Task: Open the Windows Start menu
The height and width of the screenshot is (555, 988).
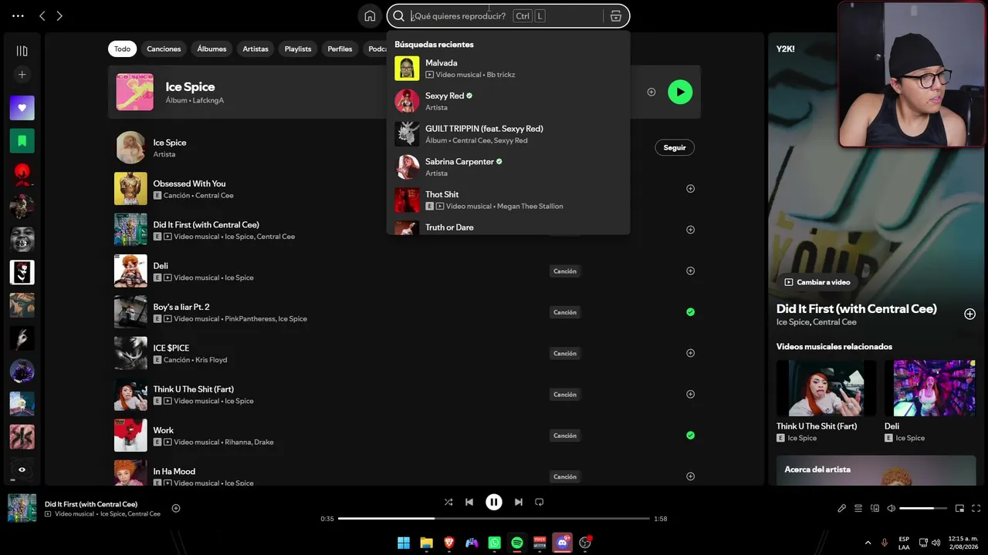Action: point(404,543)
